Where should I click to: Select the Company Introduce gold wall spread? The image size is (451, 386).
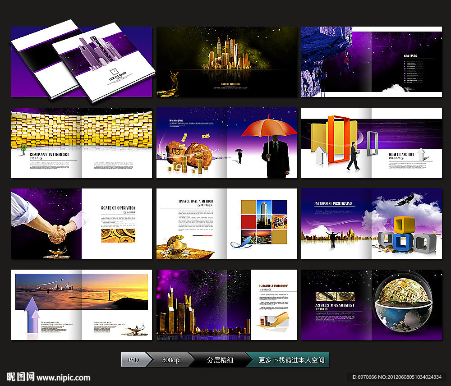(x=82, y=142)
